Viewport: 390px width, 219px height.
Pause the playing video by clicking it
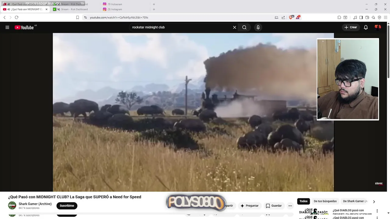[x=193, y=112]
